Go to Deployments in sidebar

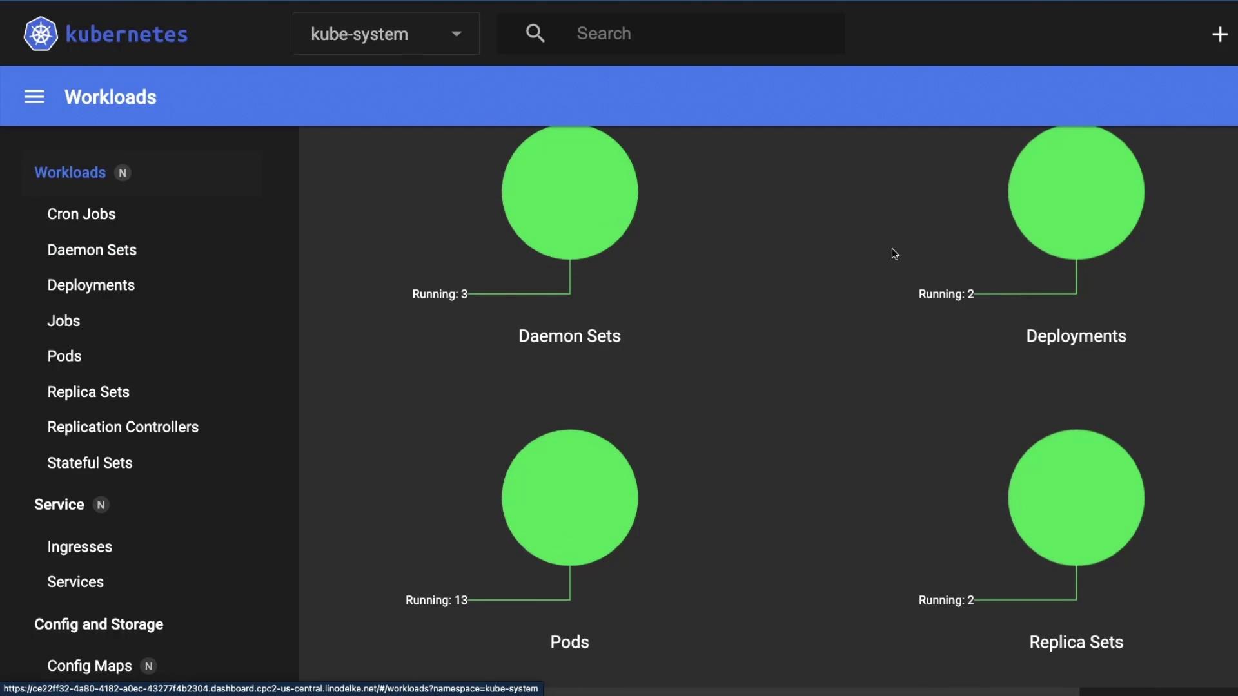click(x=91, y=285)
